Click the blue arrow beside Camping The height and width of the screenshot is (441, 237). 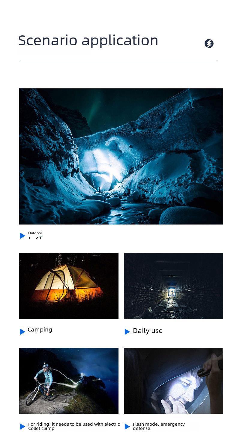[x=22, y=331]
